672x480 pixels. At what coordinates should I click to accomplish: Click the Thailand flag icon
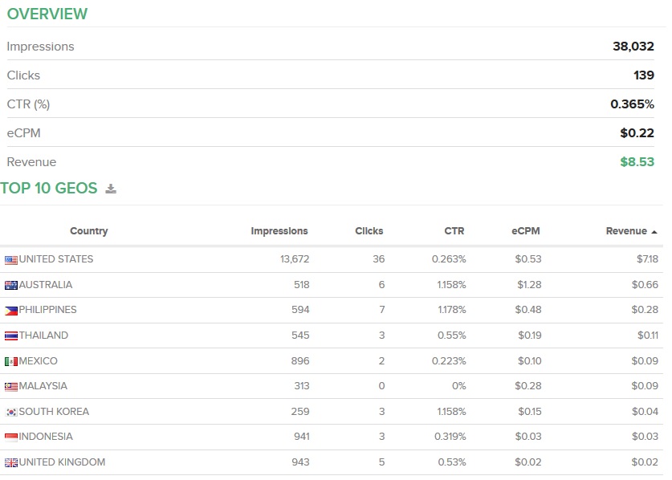pos(11,336)
